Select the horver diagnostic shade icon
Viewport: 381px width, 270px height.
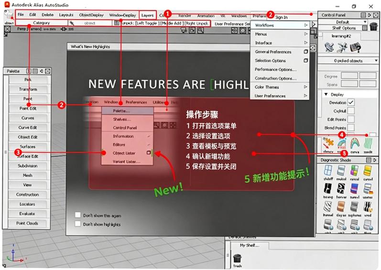[x=341, y=189]
